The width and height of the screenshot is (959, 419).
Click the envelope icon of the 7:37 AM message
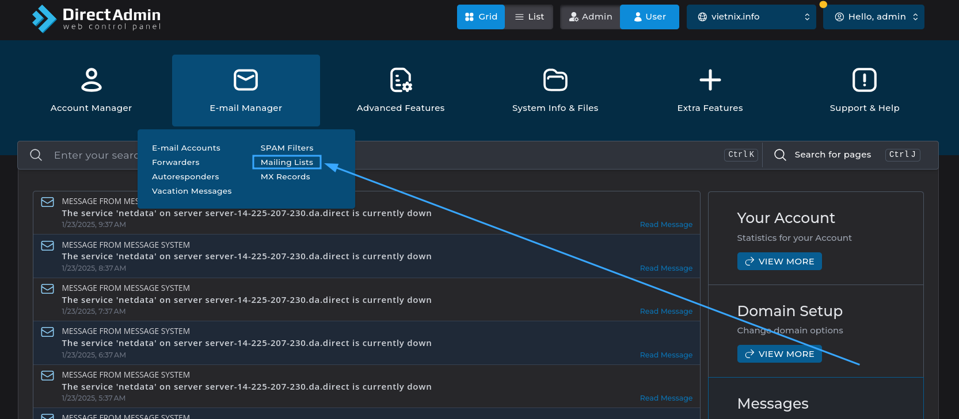(x=48, y=289)
